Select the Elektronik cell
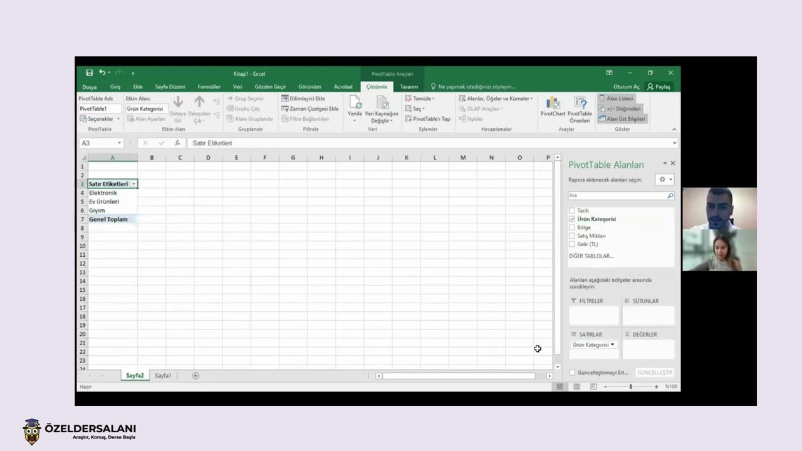Screen dimensions: 802x451 coord(113,193)
